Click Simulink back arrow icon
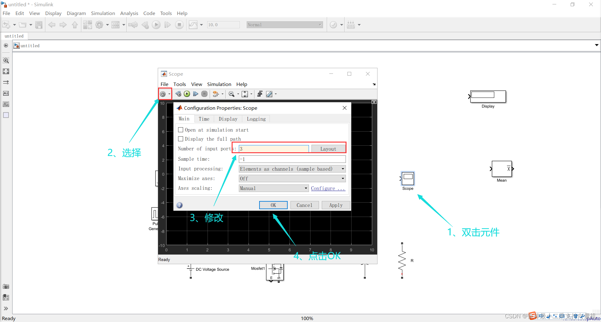 coord(52,25)
